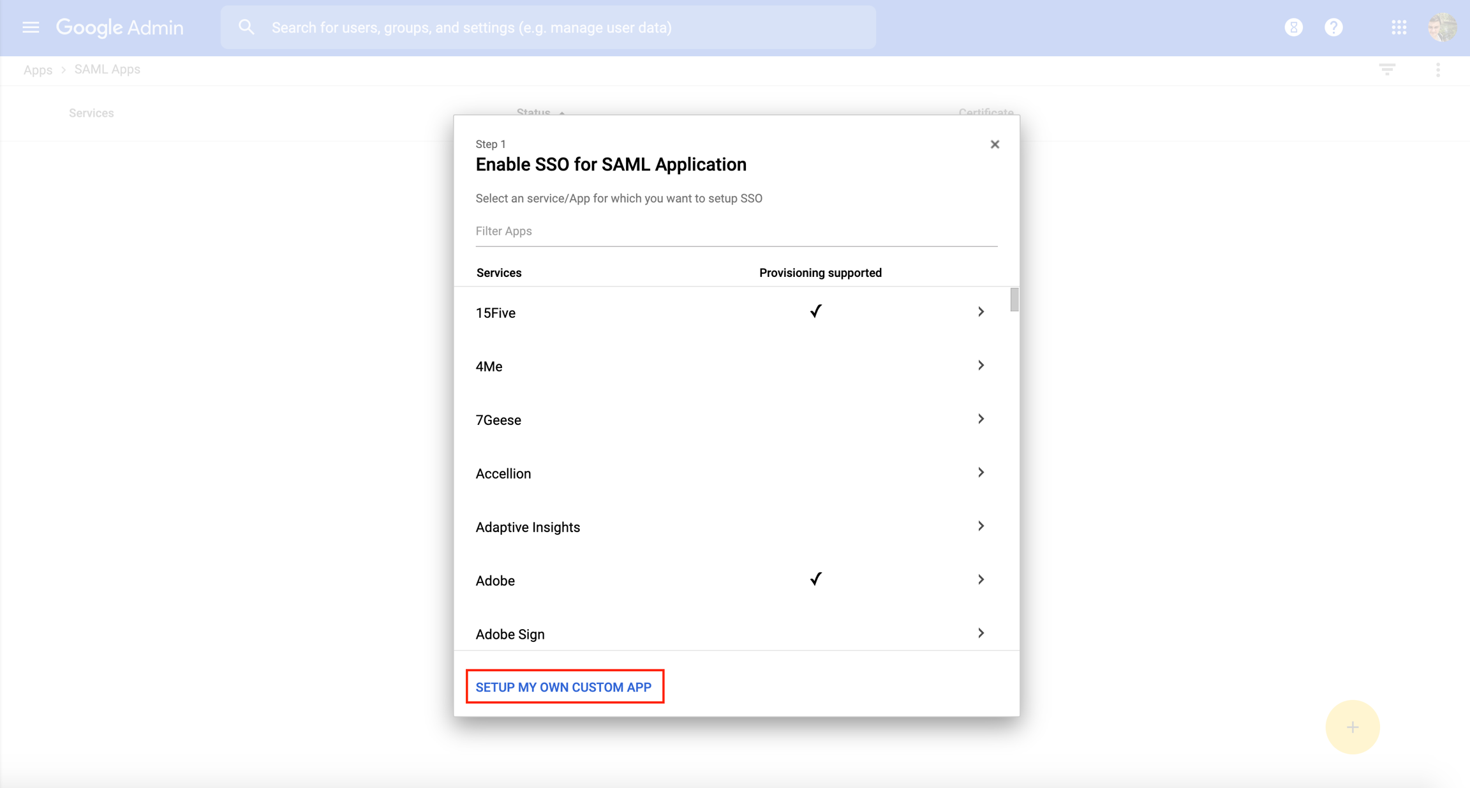Click the services list scrollbar thumb
The image size is (1470, 788).
(x=1014, y=300)
